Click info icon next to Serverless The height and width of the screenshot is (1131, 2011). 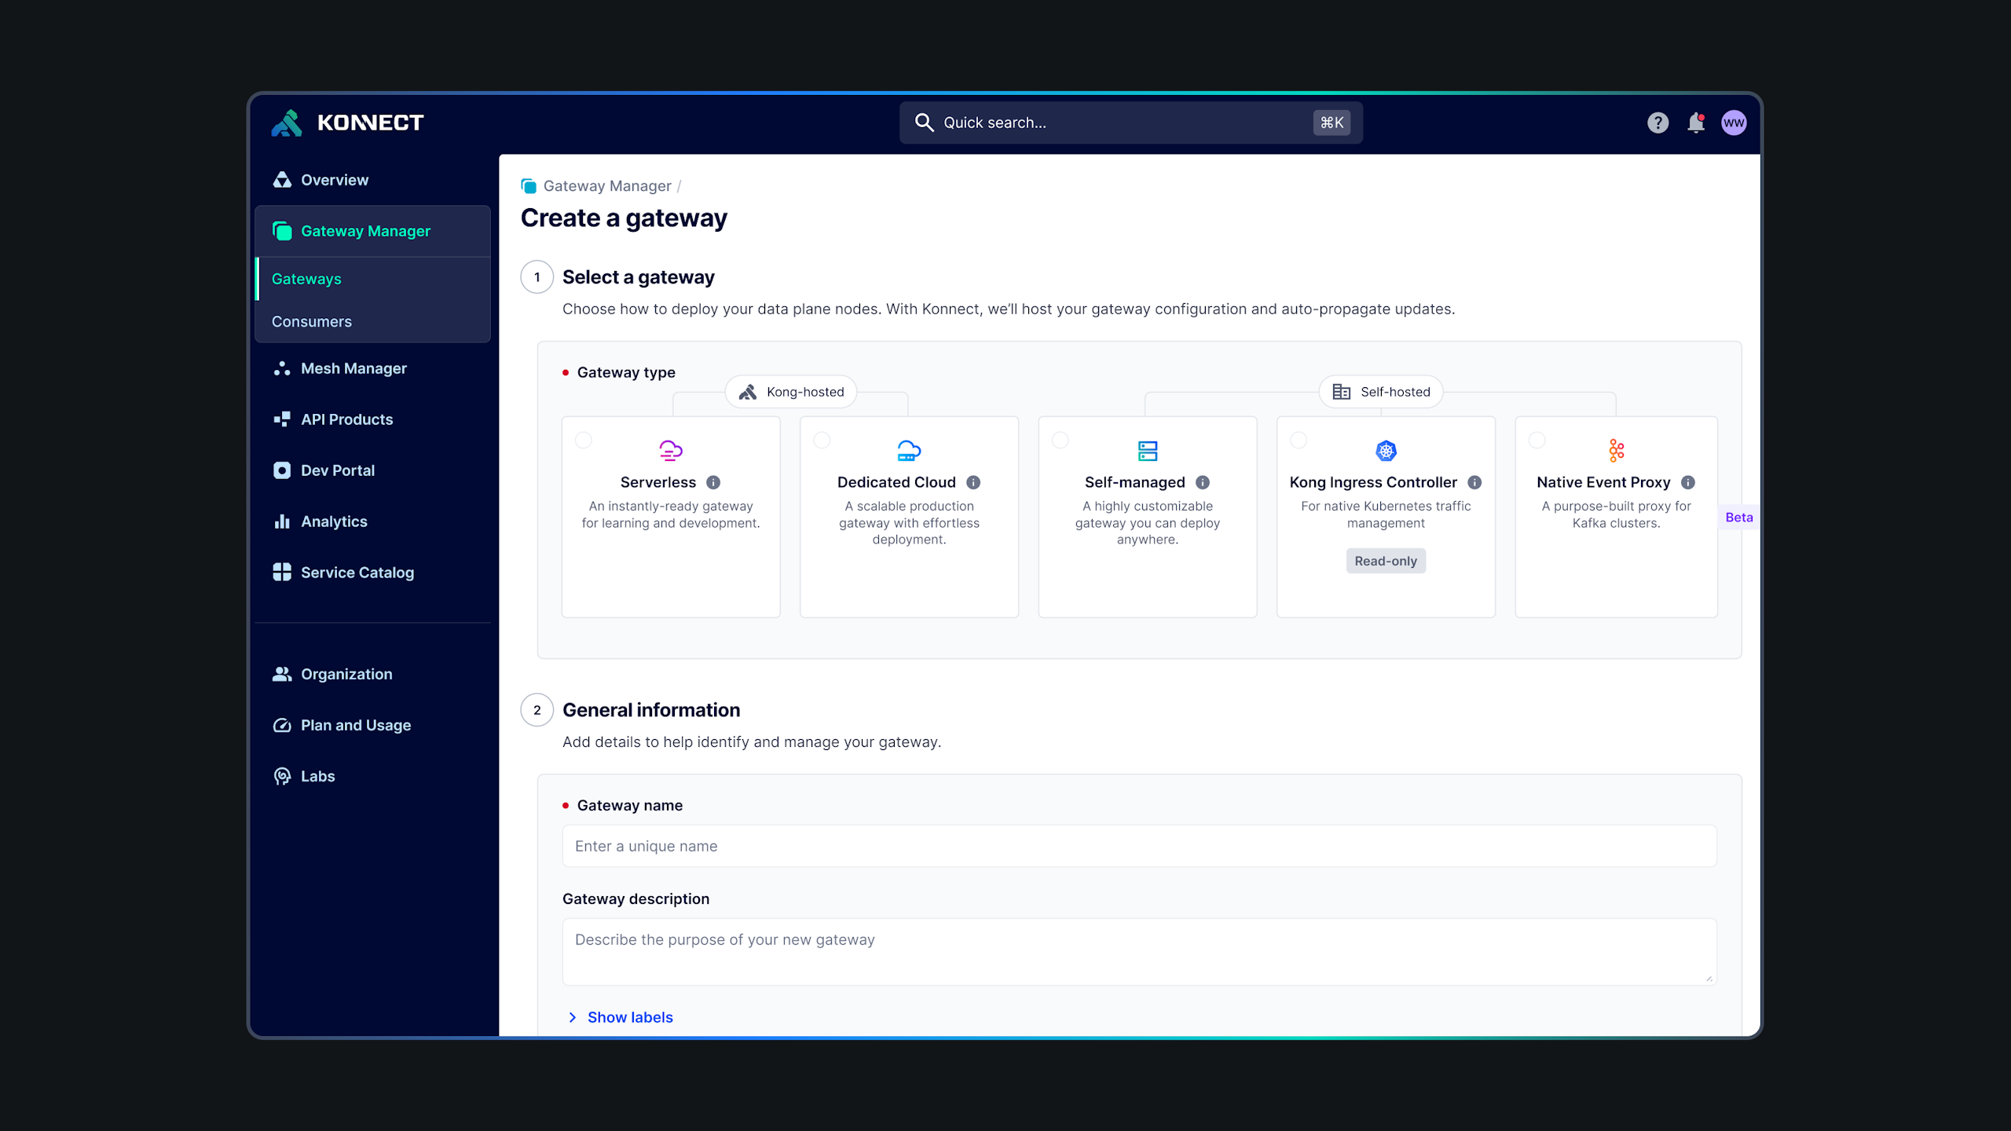click(713, 482)
